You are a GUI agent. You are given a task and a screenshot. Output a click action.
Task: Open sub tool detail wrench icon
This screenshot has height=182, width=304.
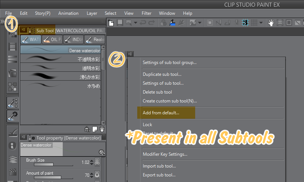click(102, 152)
